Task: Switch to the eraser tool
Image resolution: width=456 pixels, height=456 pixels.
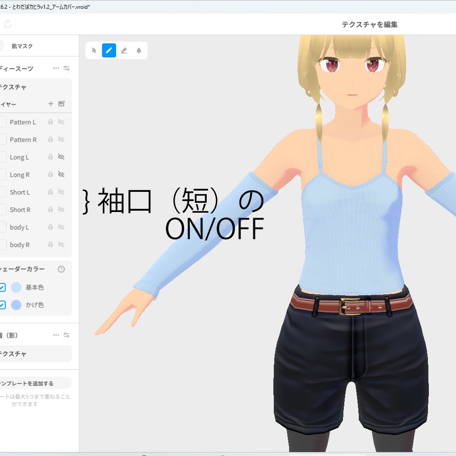Action: 124,50
